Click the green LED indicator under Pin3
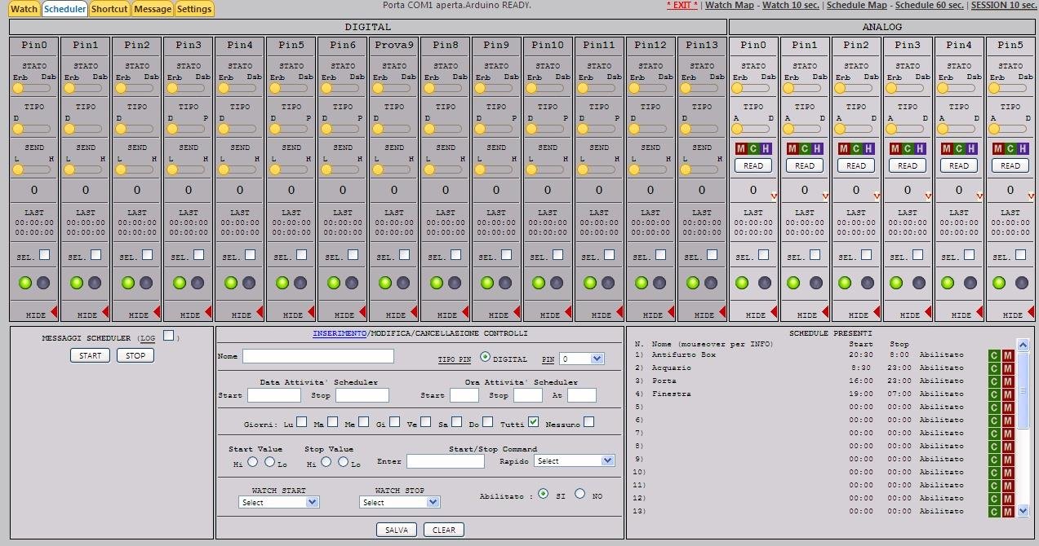 (x=178, y=282)
